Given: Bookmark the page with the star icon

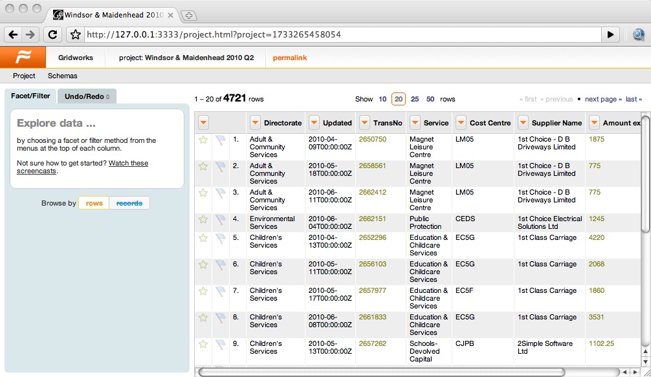Looking at the screenshot, I should [x=75, y=34].
